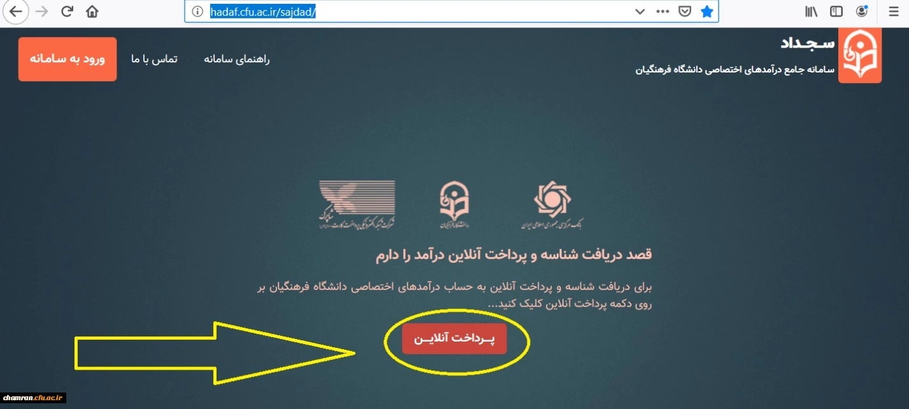
Task: Click the browser forward arrow
Action: coord(43,11)
